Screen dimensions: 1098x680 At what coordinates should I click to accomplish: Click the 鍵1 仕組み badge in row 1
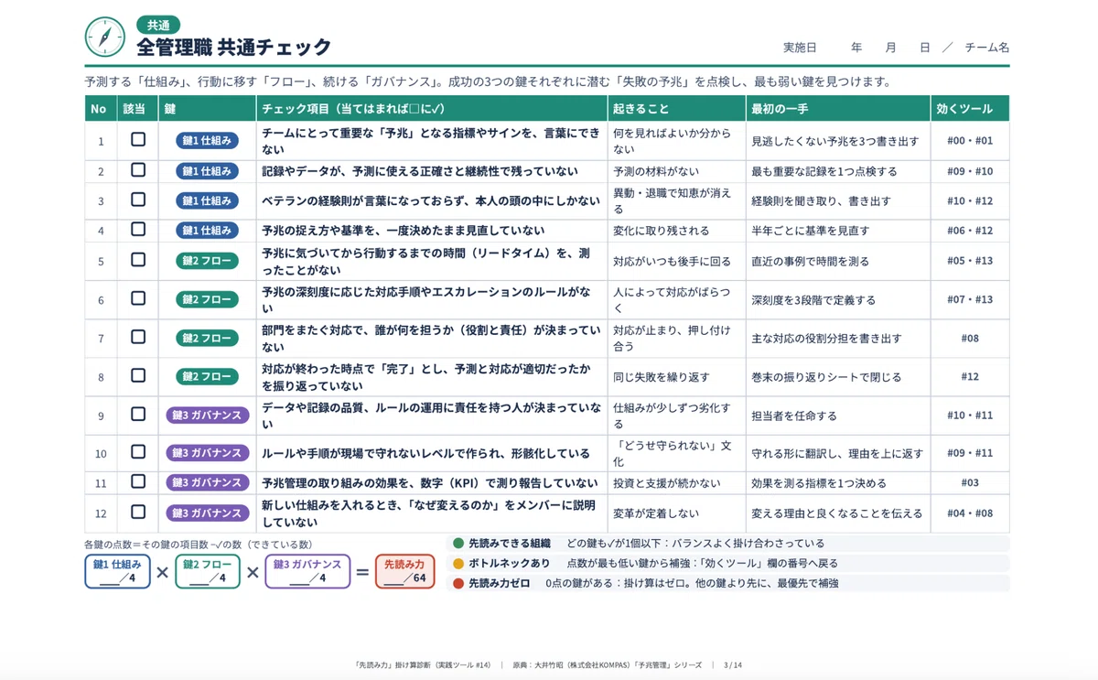click(x=208, y=141)
